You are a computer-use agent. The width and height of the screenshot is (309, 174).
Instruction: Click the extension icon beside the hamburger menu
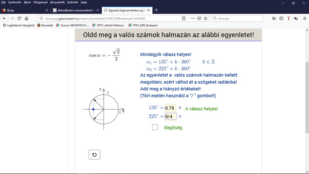pos(296,18)
